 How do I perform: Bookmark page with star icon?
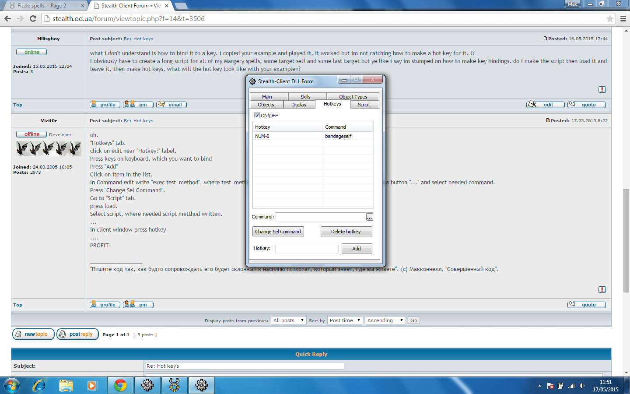[x=610, y=18]
